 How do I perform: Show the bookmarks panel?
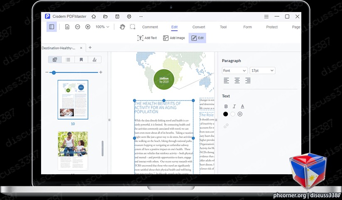[81, 59]
